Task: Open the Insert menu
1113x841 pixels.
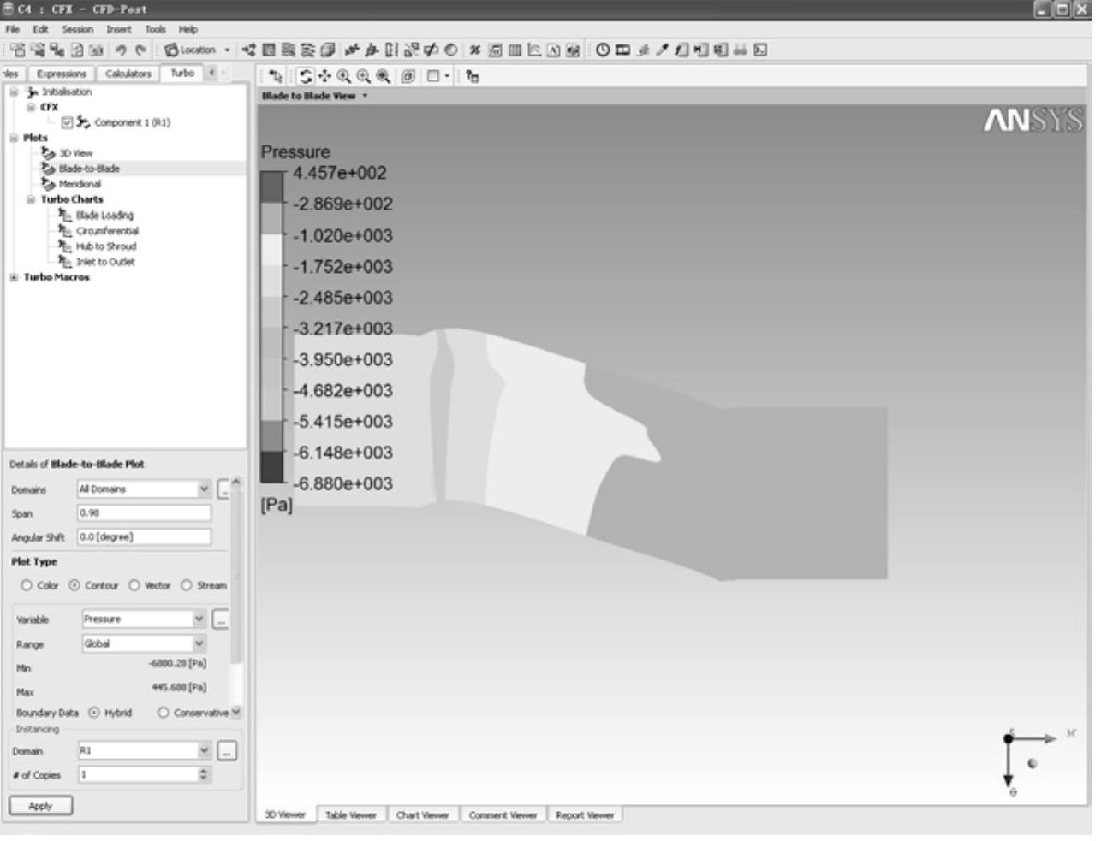Action: click(x=119, y=29)
